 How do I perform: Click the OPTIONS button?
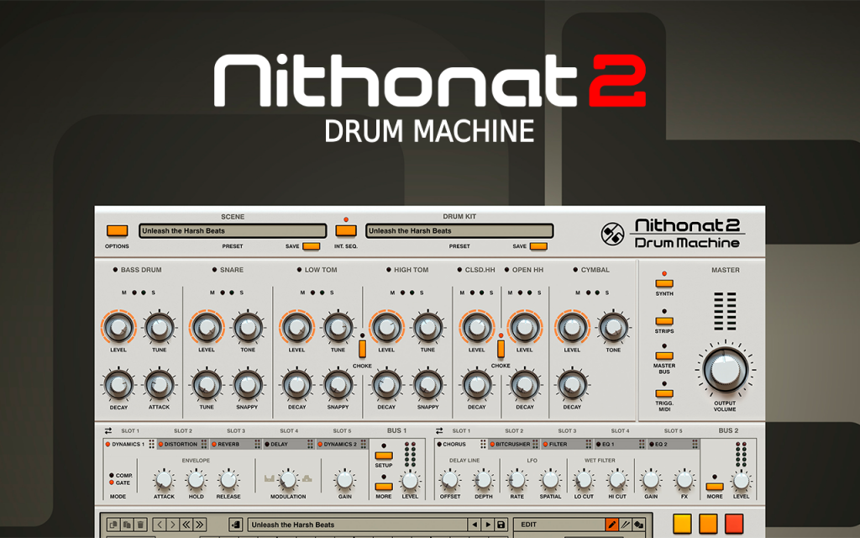click(x=118, y=230)
